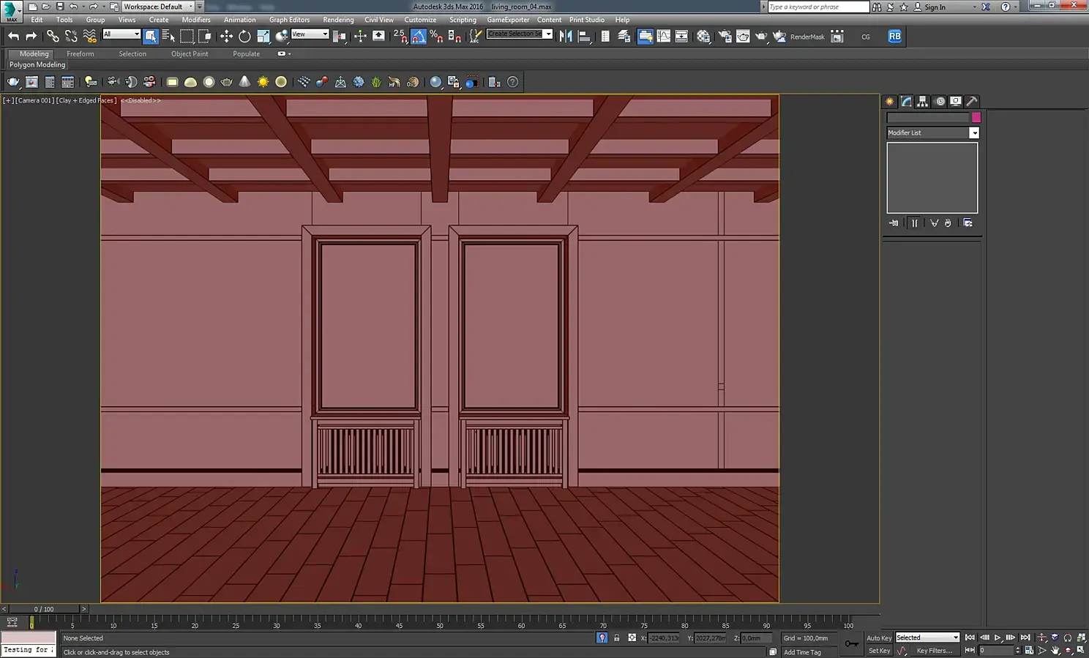Click the Select and Link chain icon
This screenshot has height=658, width=1089.
[x=53, y=36]
